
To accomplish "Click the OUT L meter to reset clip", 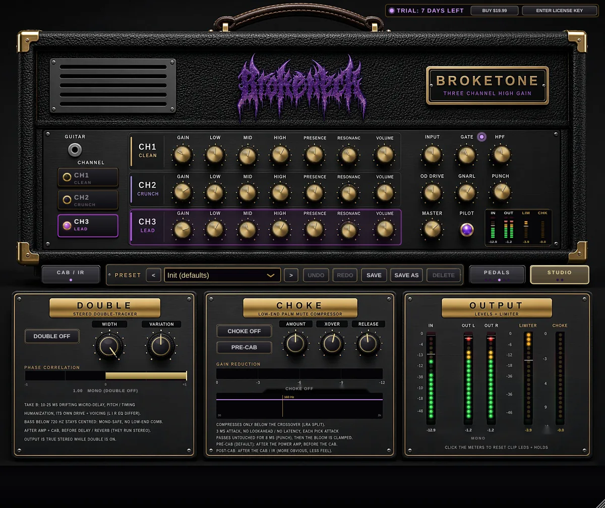I will [468, 378].
